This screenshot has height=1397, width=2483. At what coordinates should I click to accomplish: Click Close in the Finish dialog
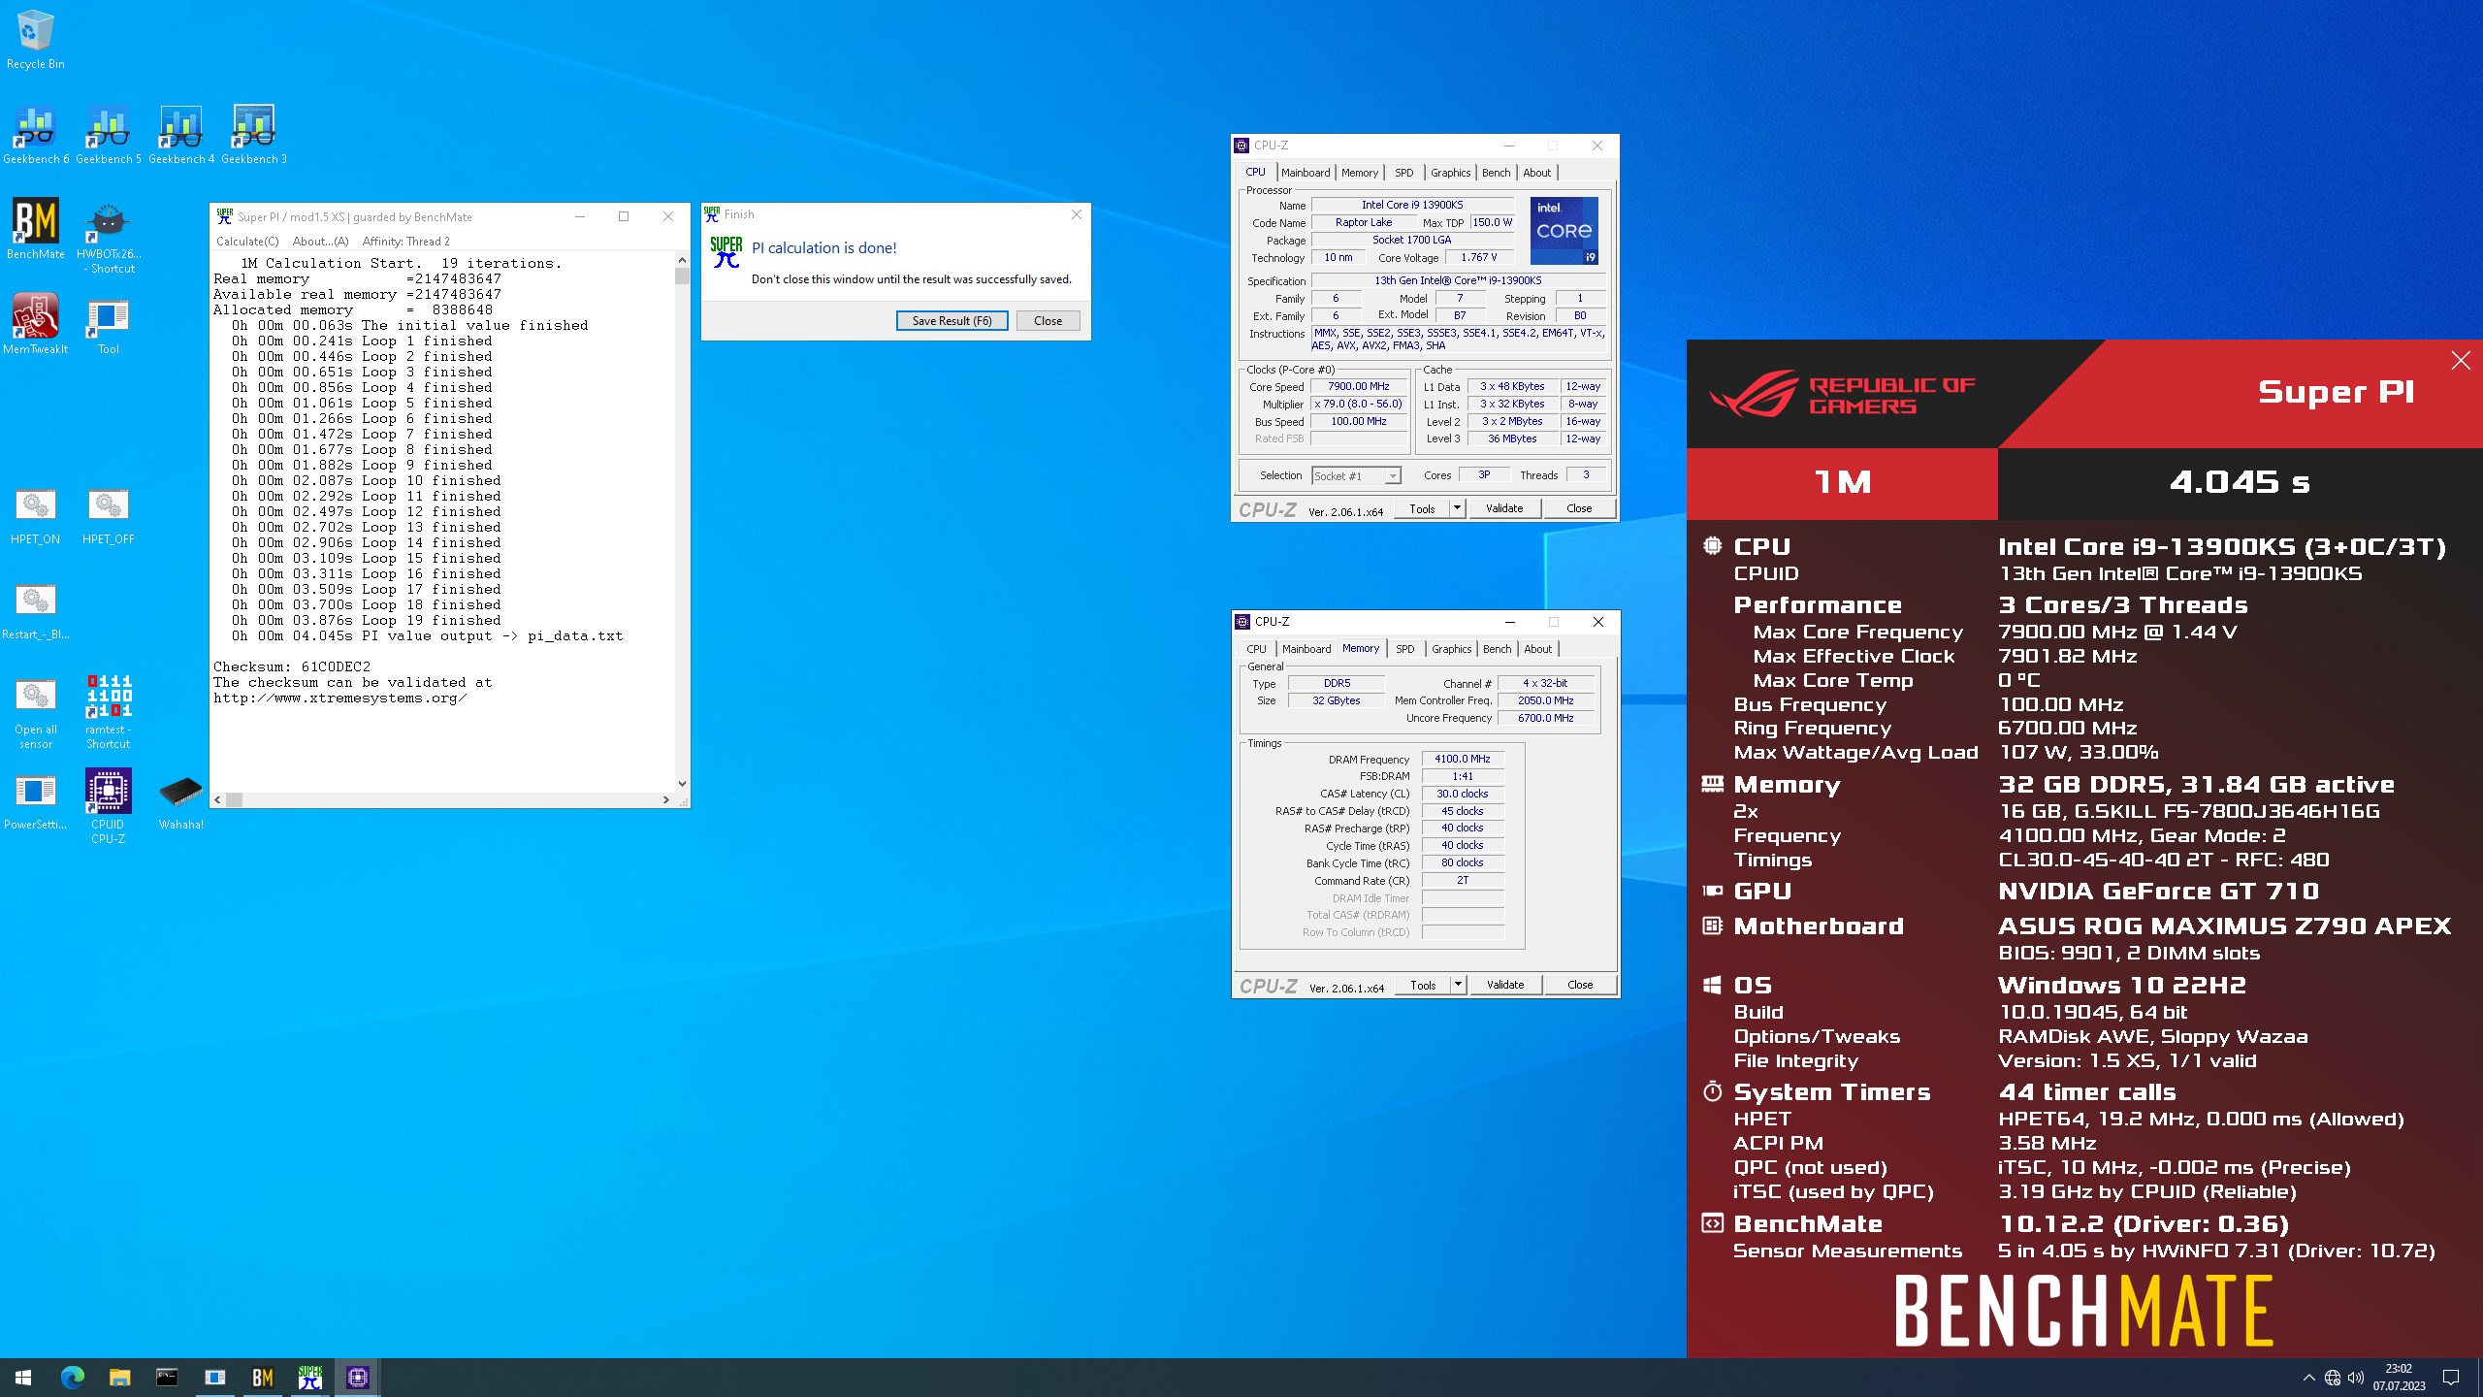(1048, 321)
